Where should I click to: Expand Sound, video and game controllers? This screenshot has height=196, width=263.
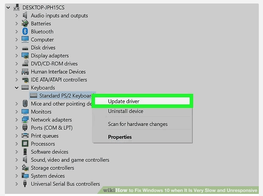(16, 160)
